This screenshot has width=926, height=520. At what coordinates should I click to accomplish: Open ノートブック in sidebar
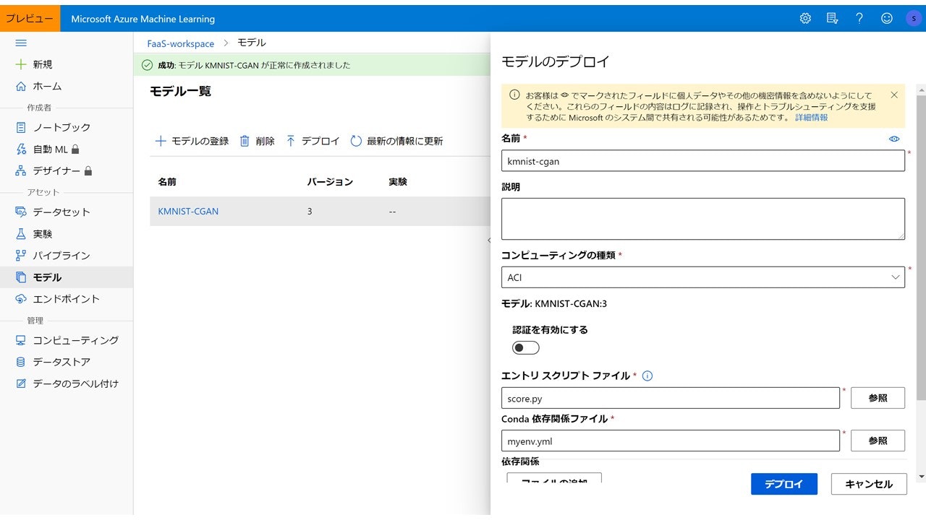(53, 127)
